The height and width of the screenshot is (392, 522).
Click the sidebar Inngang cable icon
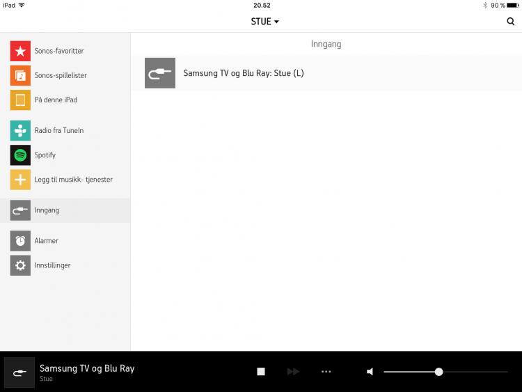(20, 210)
